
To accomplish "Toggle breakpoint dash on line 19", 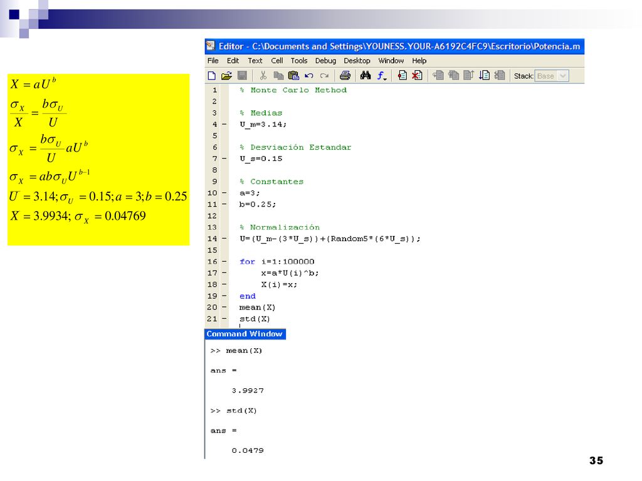I will [x=224, y=296].
